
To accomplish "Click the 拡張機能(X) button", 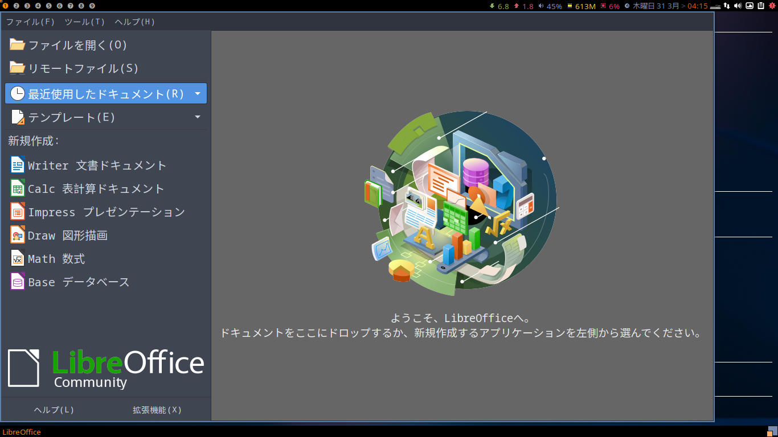I will [157, 410].
